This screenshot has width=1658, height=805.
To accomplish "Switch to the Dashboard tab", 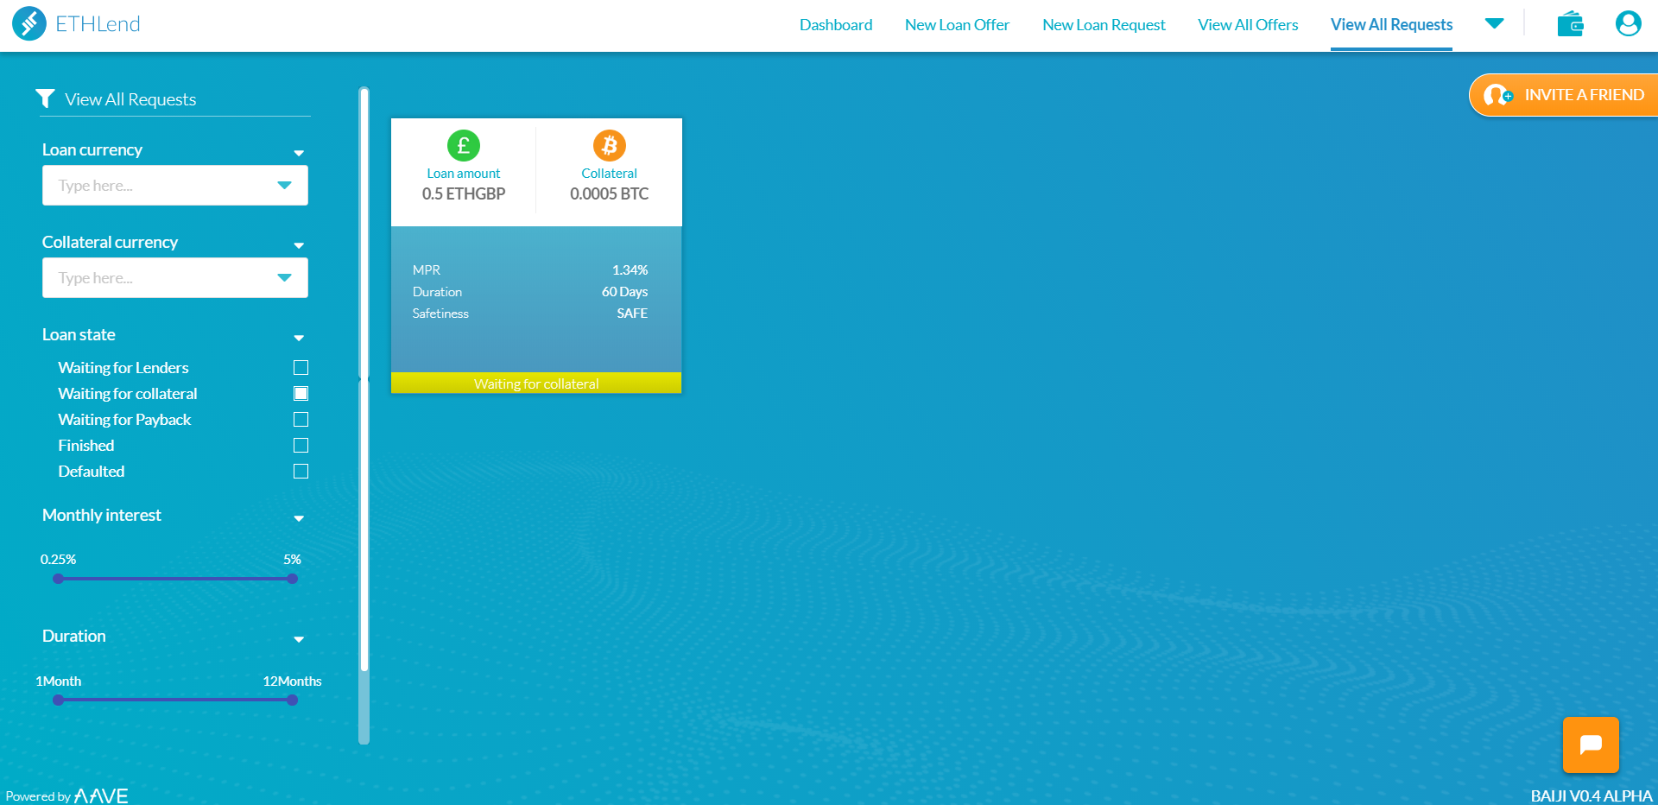I will tap(835, 24).
